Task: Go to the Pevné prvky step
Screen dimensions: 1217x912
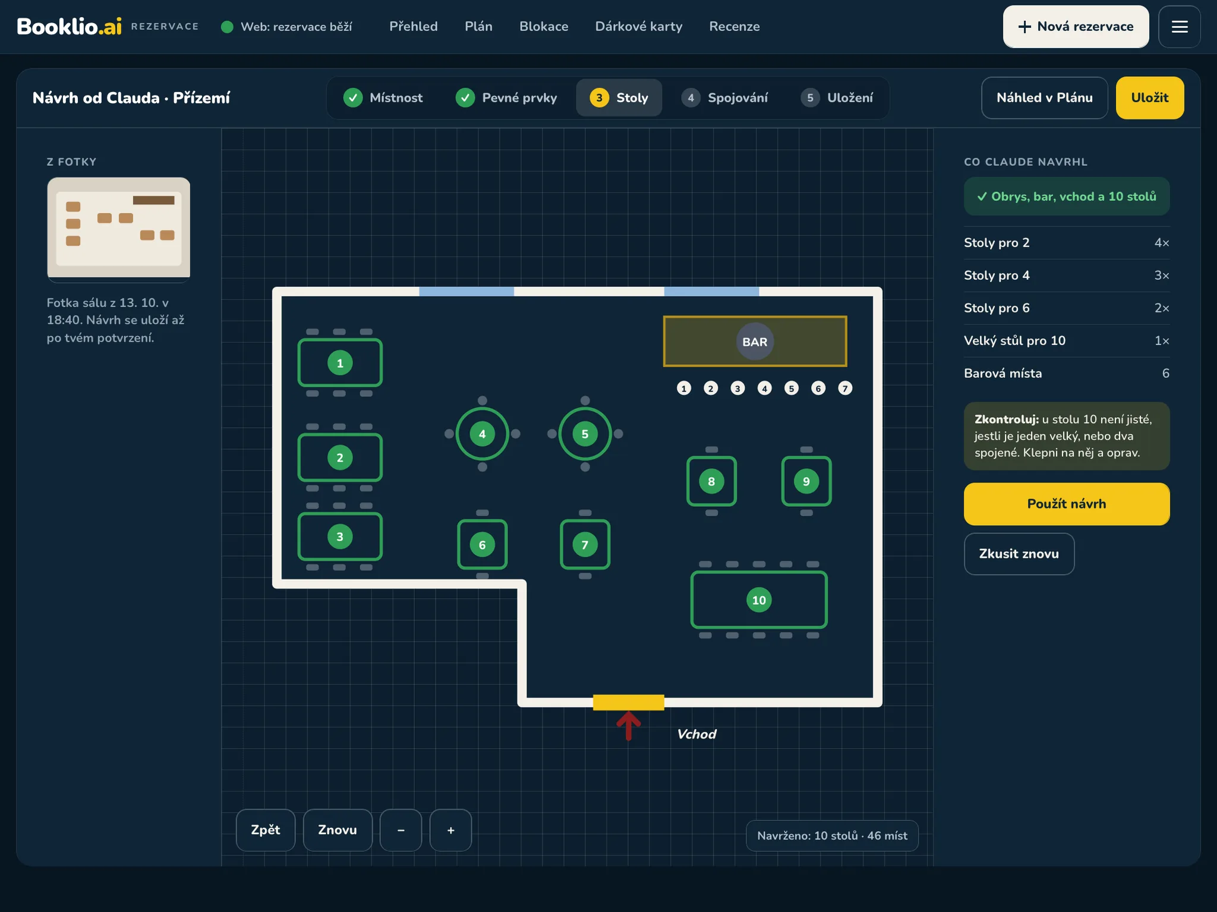Action: 506,98
